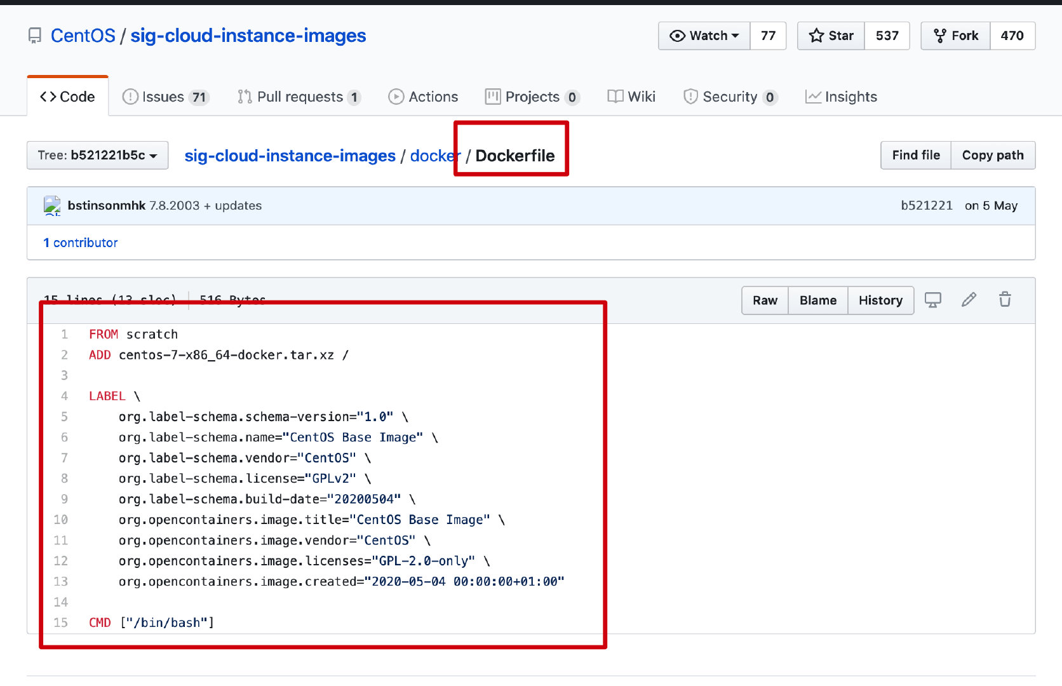Open the bstinsonmhk user profile link
This screenshot has height=686, width=1062.
tap(107, 206)
